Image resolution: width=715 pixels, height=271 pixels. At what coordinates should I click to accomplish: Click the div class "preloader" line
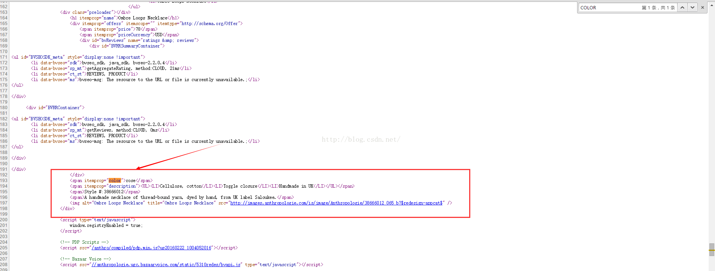95,12
